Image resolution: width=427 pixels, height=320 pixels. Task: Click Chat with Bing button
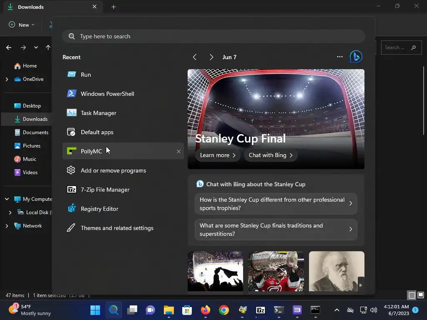click(270, 155)
